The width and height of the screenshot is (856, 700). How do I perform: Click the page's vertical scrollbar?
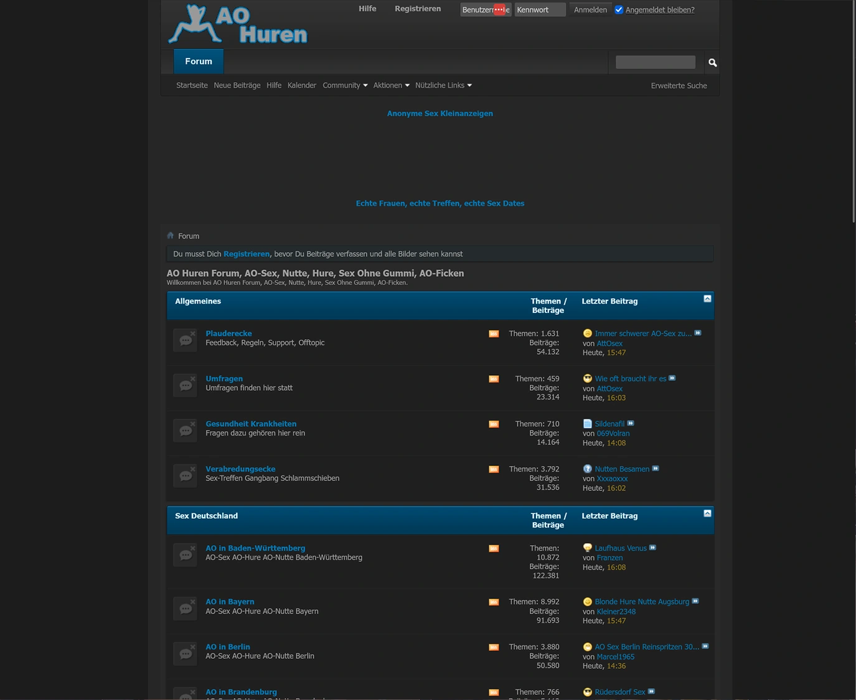coord(854,112)
